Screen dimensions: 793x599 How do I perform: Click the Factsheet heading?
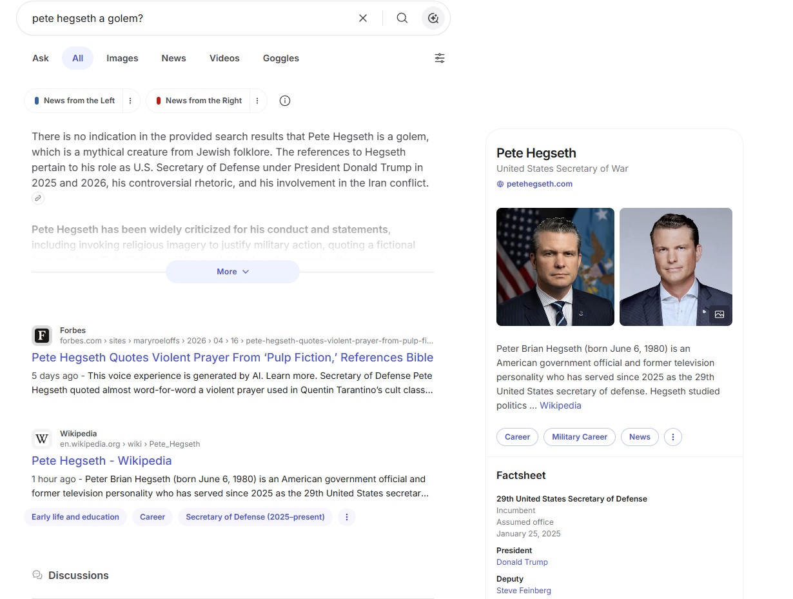(x=521, y=476)
